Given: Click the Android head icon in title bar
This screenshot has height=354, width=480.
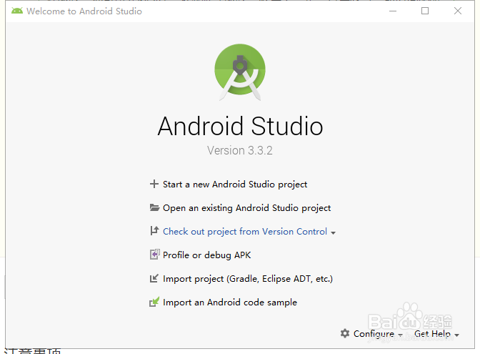Looking at the screenshot, I should pyautogui.click(x=17, y=11).
